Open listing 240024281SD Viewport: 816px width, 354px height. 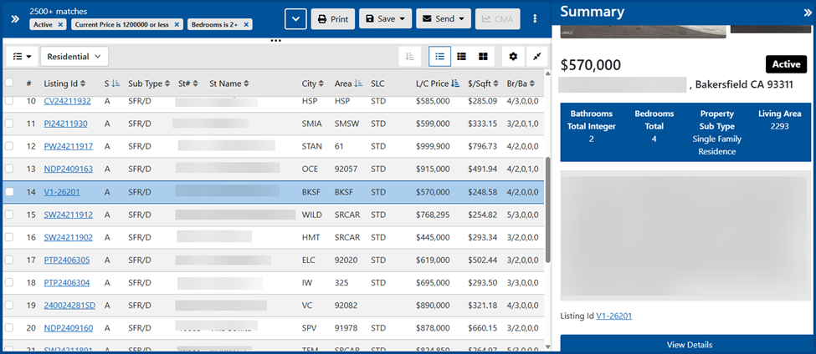pyautogui.click(x=69, y=306)
